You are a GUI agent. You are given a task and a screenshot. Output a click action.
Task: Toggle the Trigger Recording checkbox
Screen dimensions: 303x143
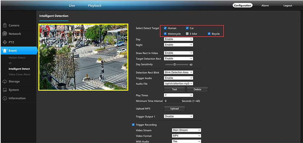point(133,125)
